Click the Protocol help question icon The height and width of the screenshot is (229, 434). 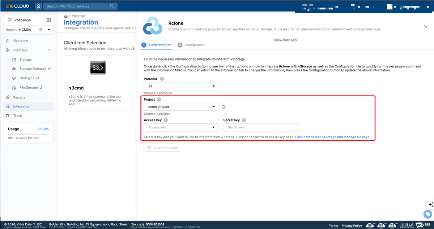(x=162, y=79)
